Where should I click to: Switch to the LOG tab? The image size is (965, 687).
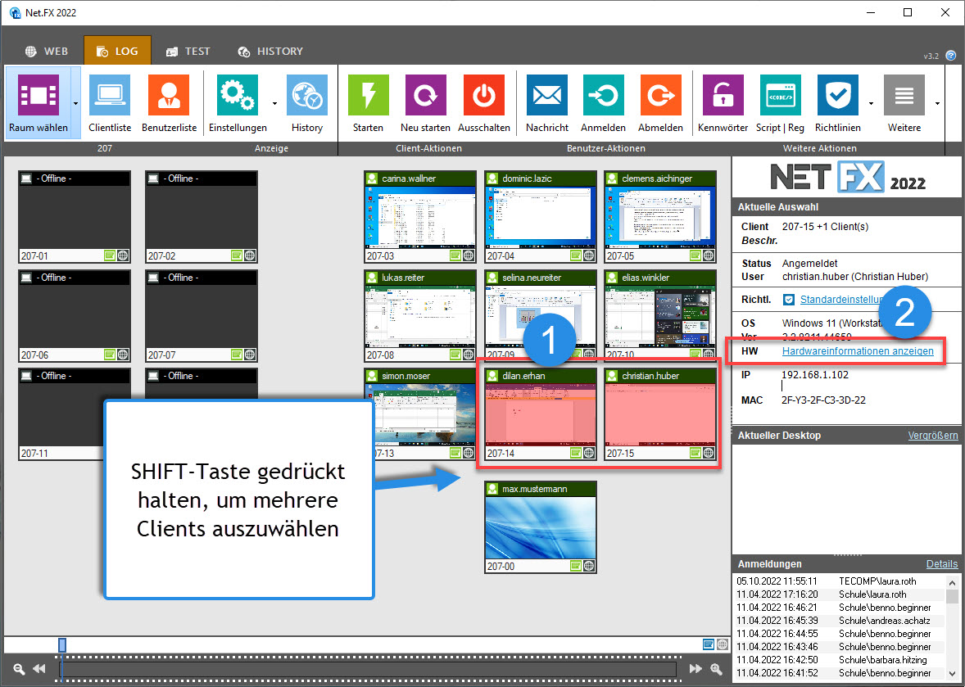point(117,51)
